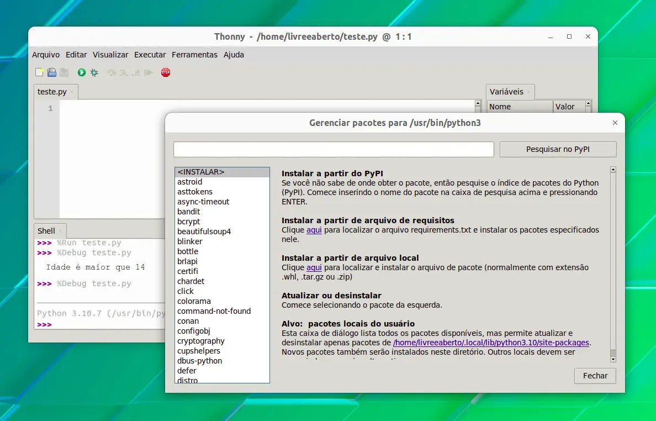Stop the program with red STOP icon
656x421 pixels.
[x=166, y=72]
